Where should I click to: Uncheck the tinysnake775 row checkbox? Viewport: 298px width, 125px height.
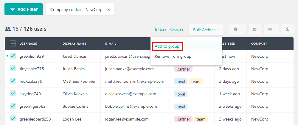13,68
